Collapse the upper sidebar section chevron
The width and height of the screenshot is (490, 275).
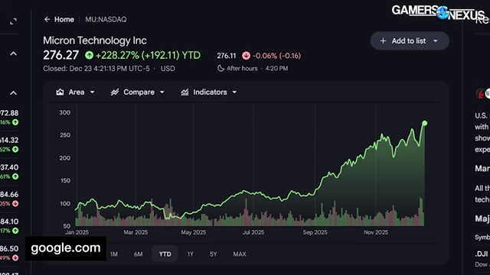click(x=14, y=54)
